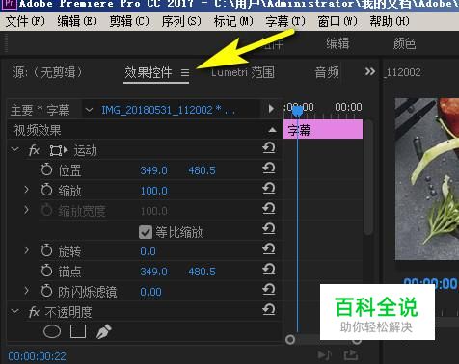Select the pink 字幕 clip bar
This screenshot has height=364, width=459.
click(323, 129)
